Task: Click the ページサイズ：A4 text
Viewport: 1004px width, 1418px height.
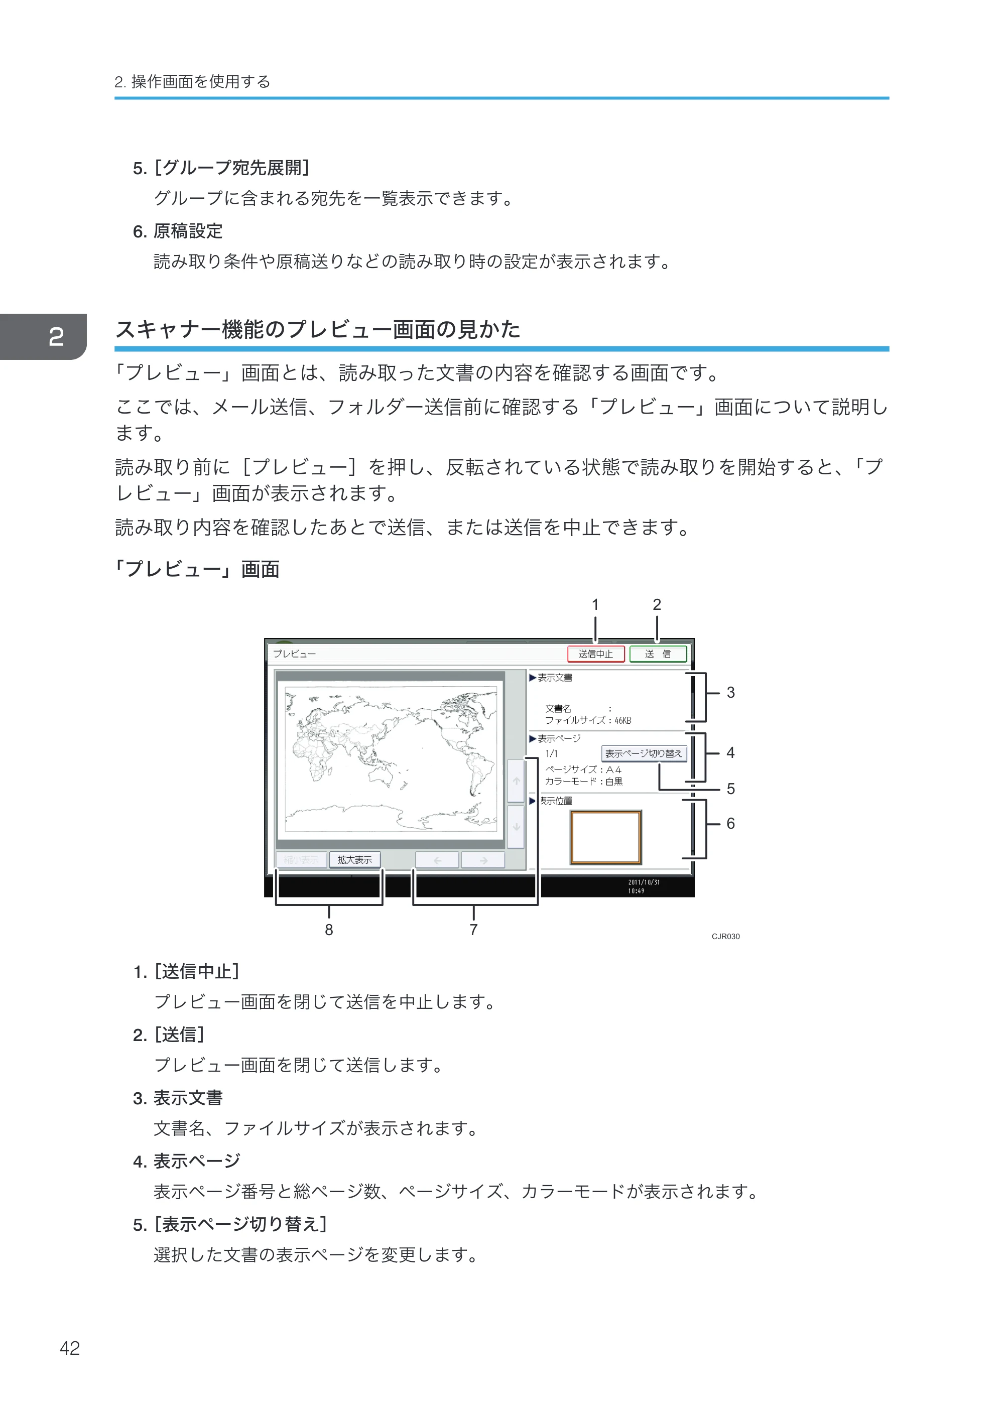Action: (x=583, y=769)
